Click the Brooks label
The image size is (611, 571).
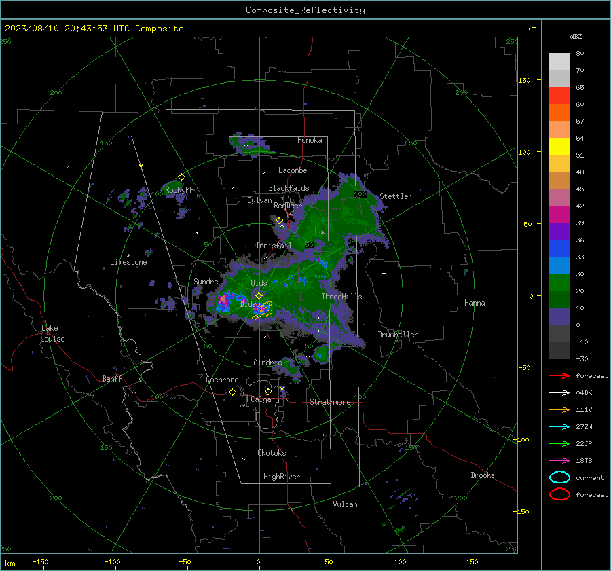tap(483, 475)
